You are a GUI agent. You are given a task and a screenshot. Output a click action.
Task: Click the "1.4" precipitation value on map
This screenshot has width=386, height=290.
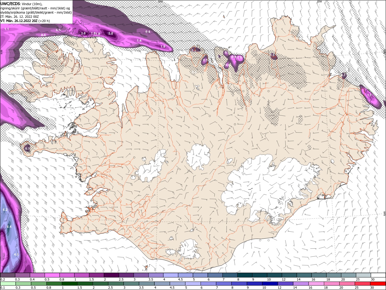[x=139, y=40]
